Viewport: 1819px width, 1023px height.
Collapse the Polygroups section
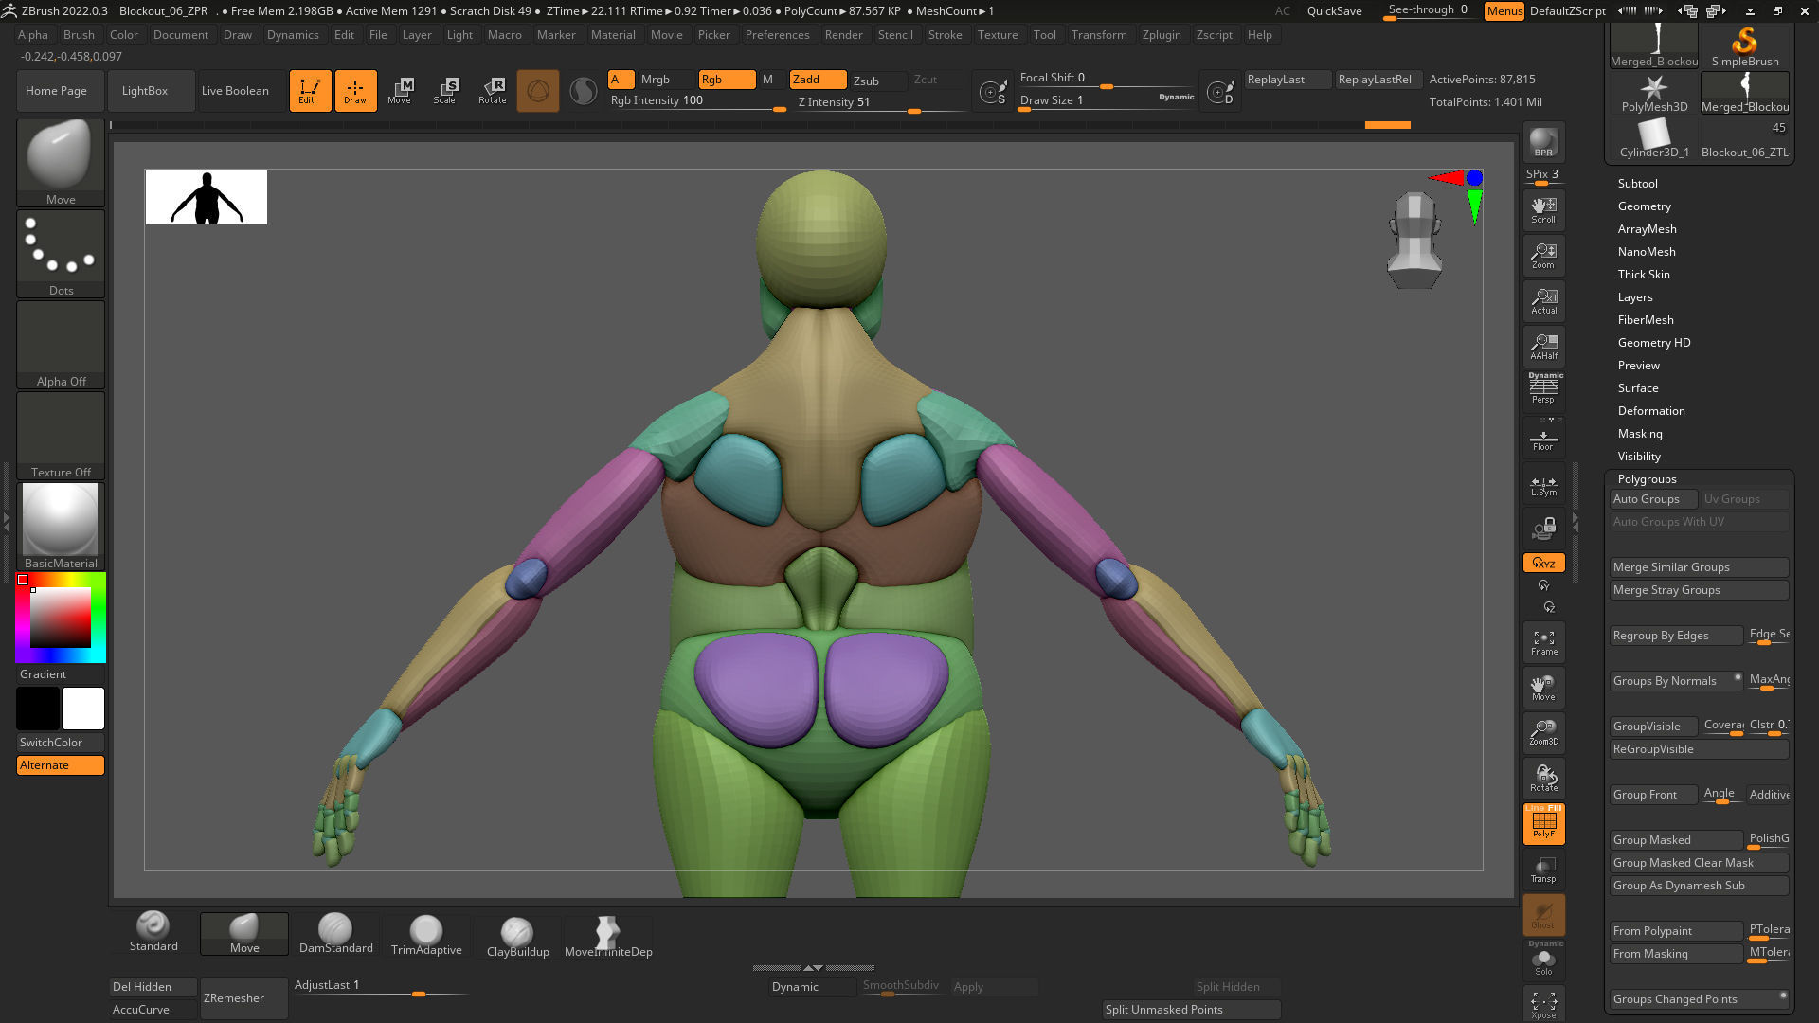click(x=1647, y=479)
